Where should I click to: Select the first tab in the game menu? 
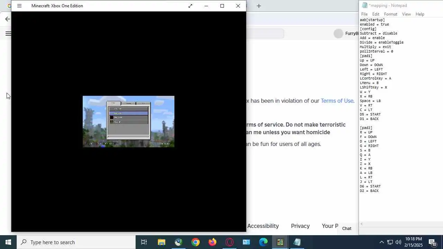[114, 103]
